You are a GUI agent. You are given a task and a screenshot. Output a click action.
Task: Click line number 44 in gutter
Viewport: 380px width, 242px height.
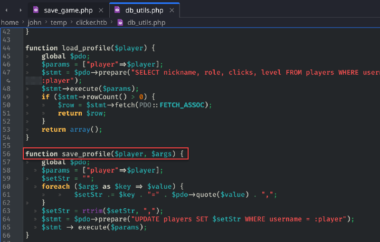[x=7, y=48]
